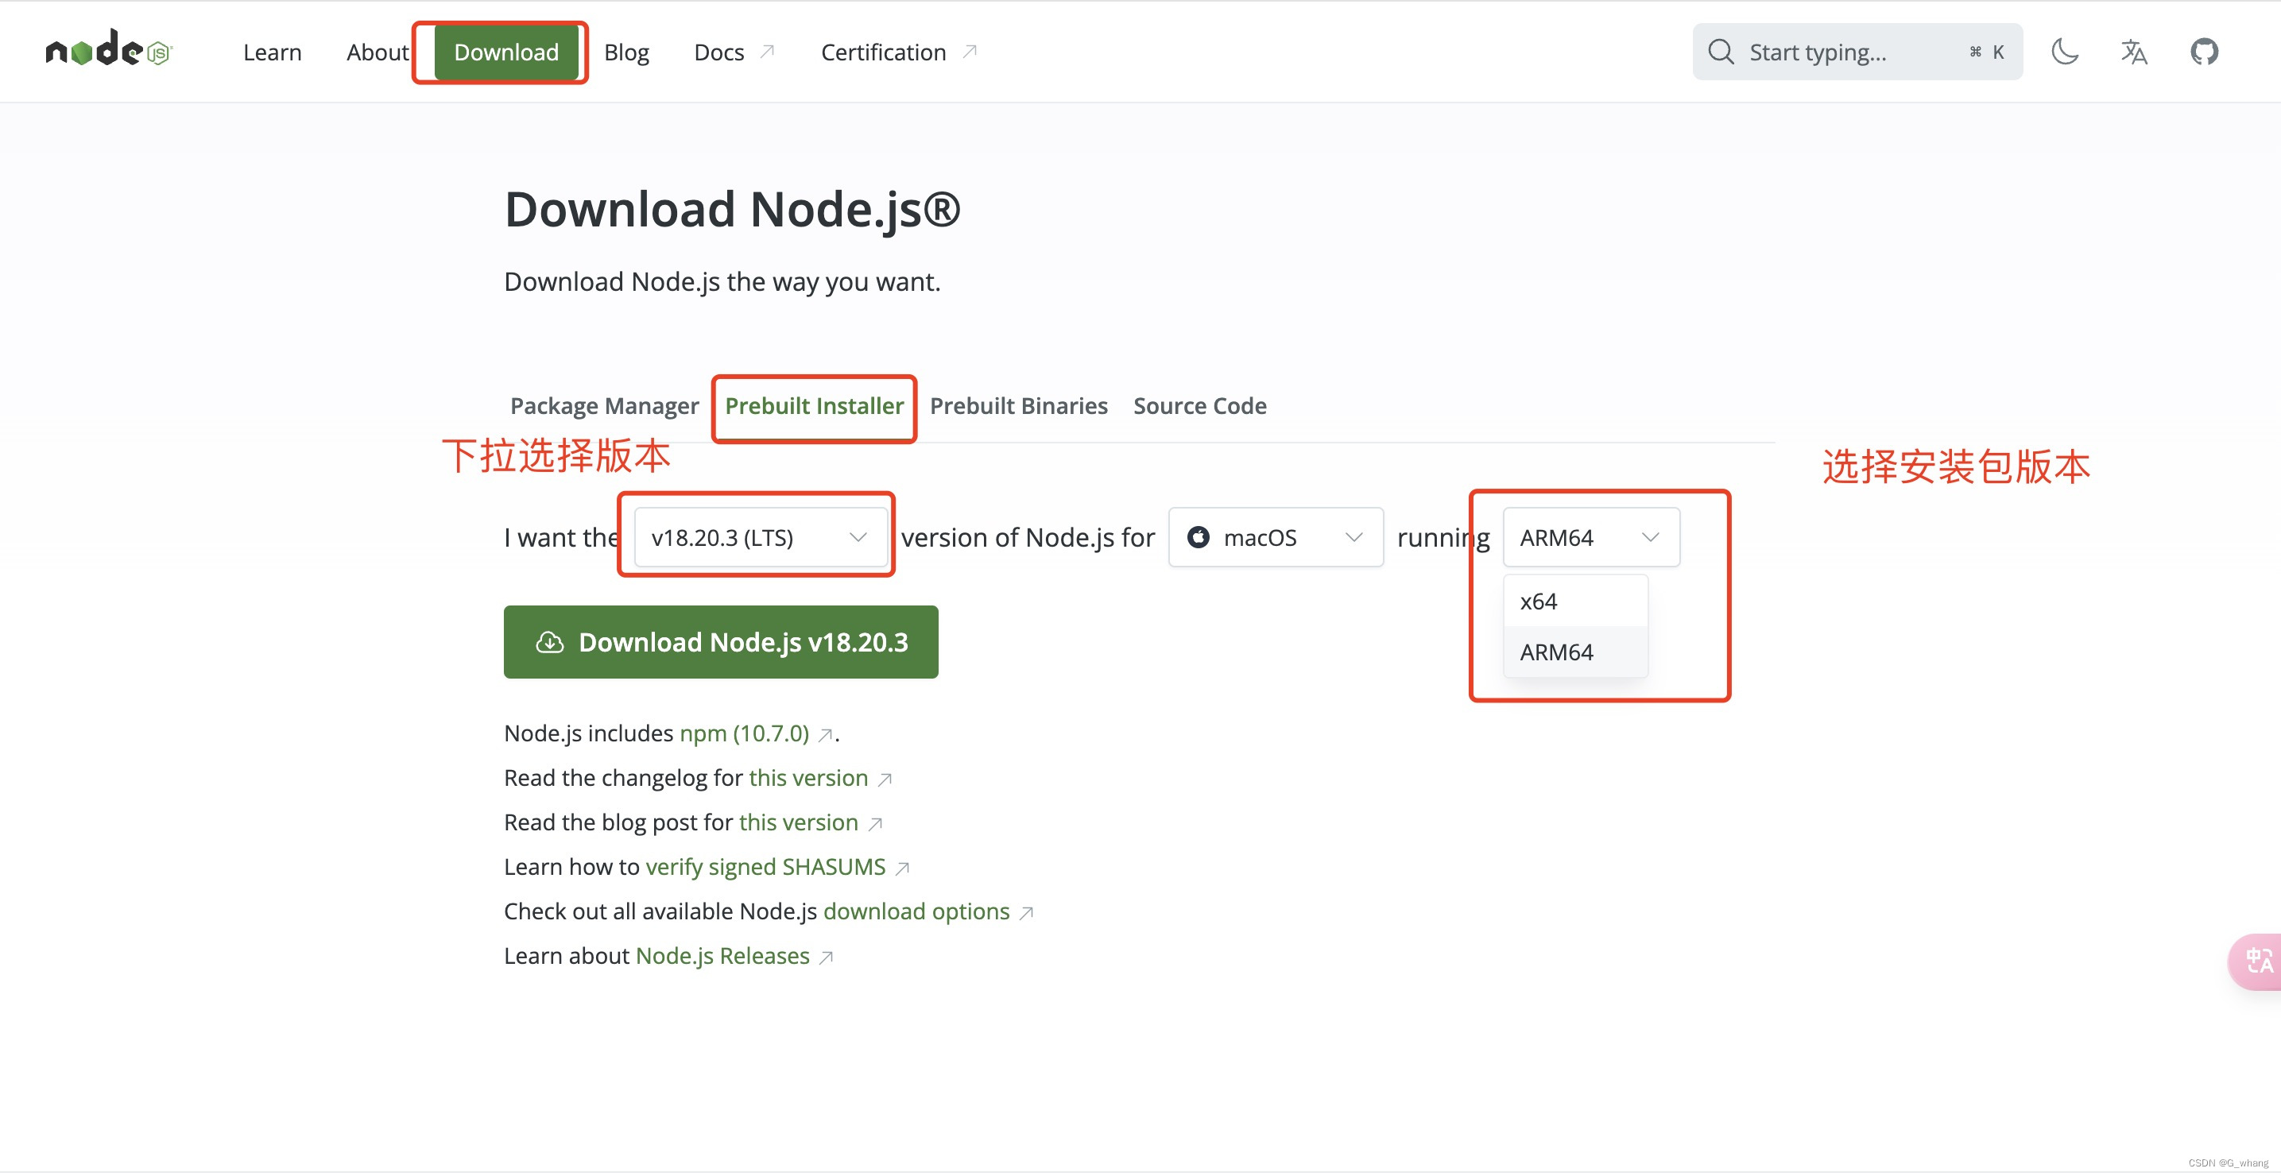Open the npm (10.7.0) link
The height and width of the screenshot is (1176, 2281).
744,733
